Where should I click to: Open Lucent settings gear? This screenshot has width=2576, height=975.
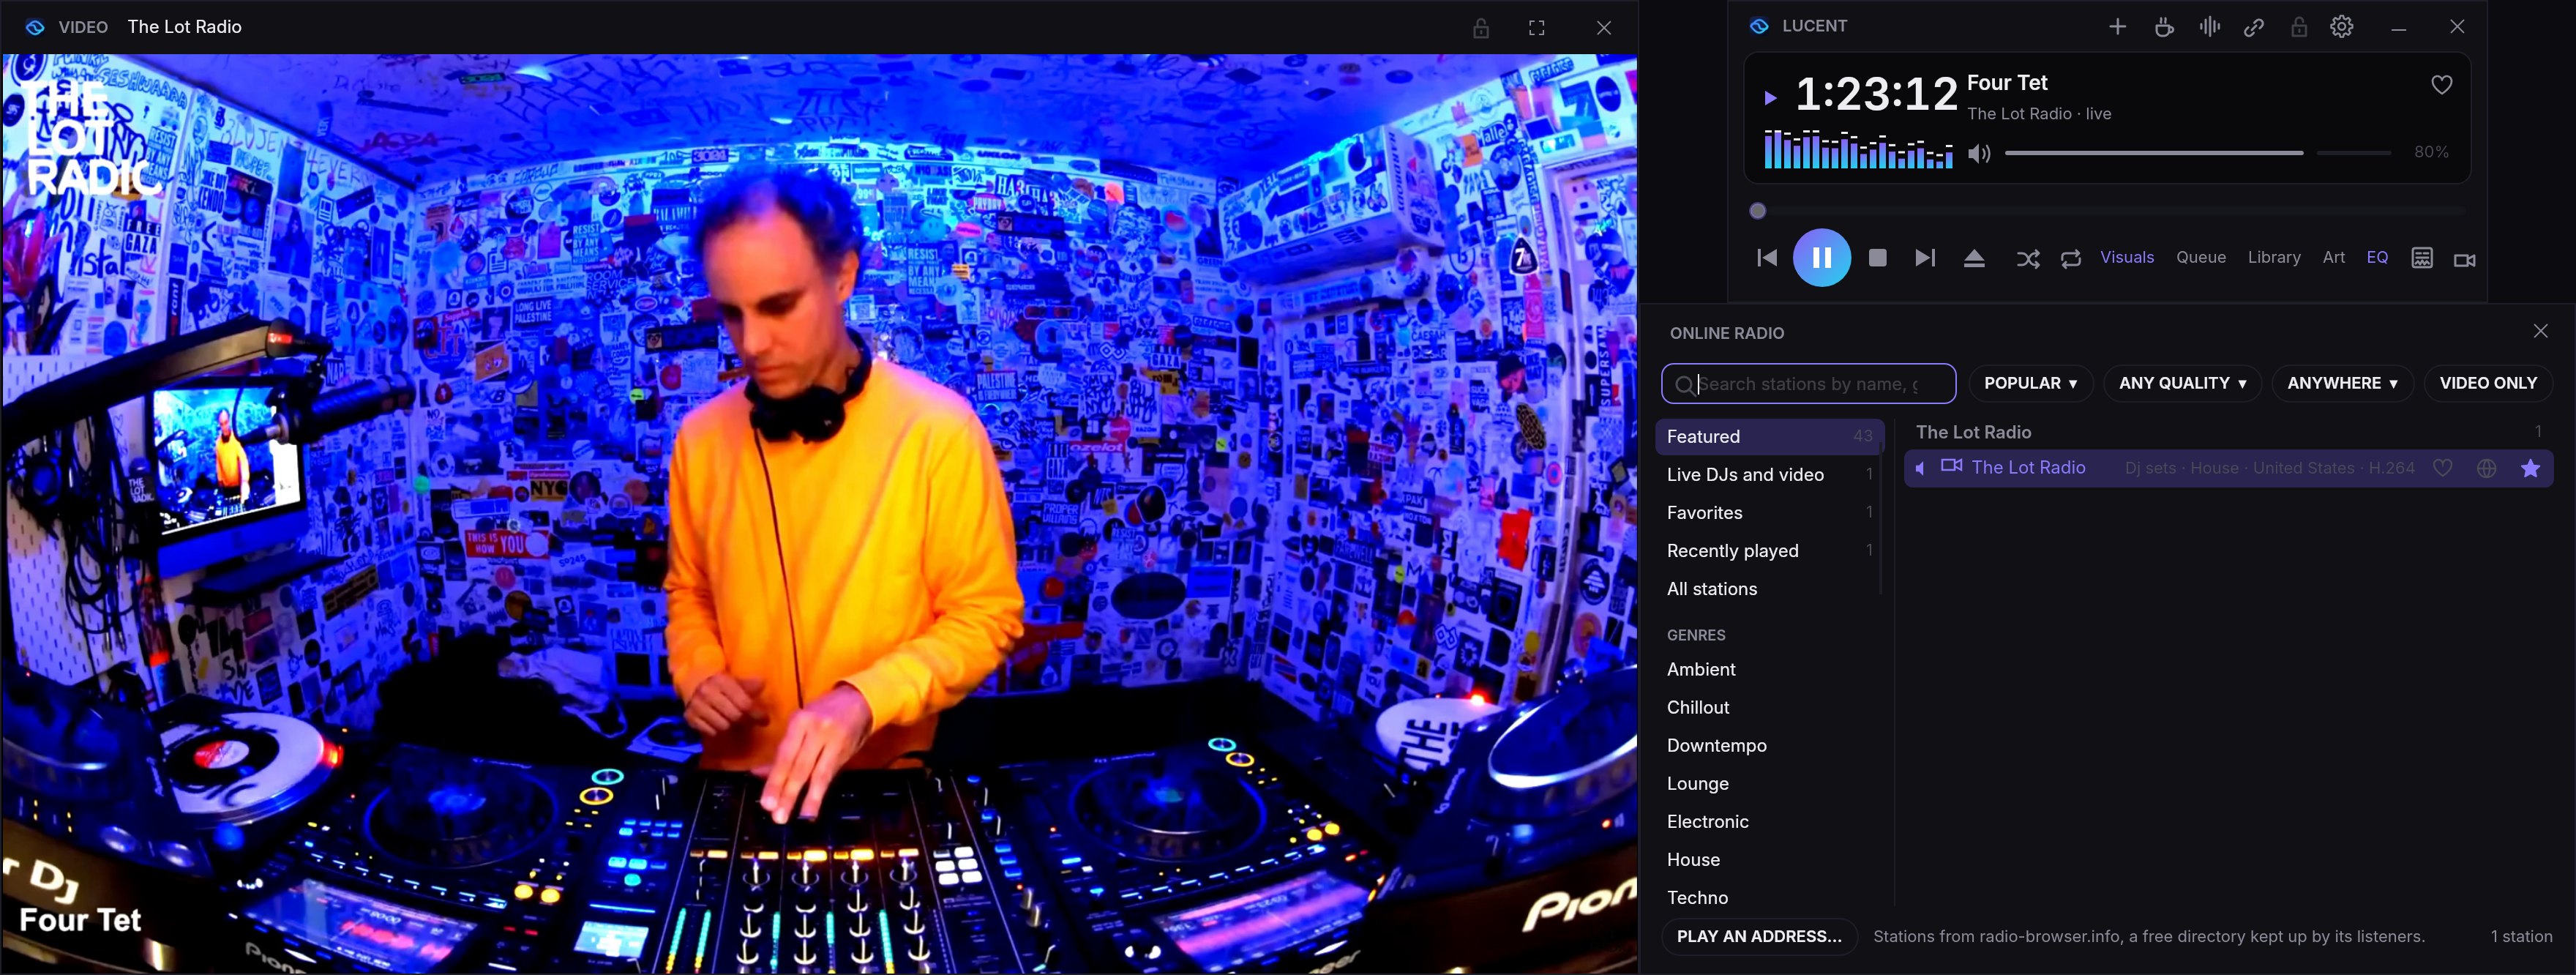2342,27
